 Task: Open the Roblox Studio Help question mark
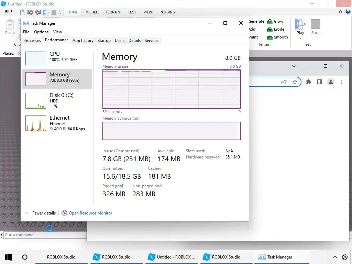pyautogui.click(x=348, y=12)
